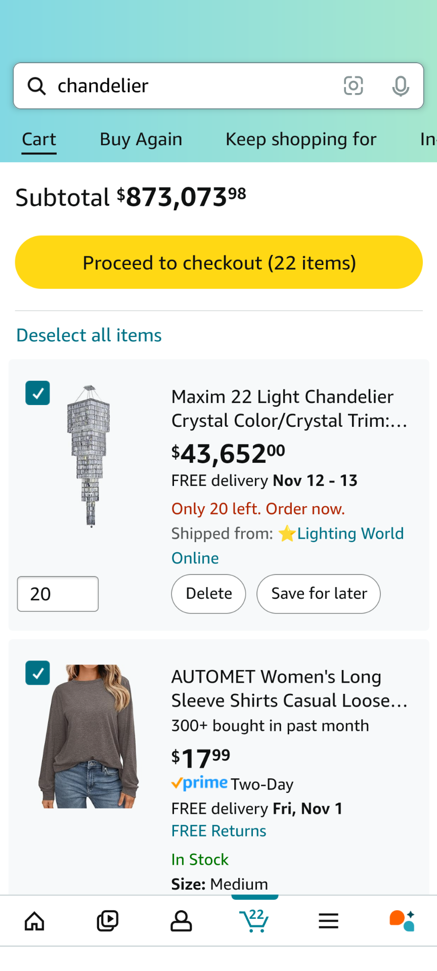Viewport: 437px width, 971px height.
Task: Tap the magnifying glass search icon
Action: click(x=36, y=86)
